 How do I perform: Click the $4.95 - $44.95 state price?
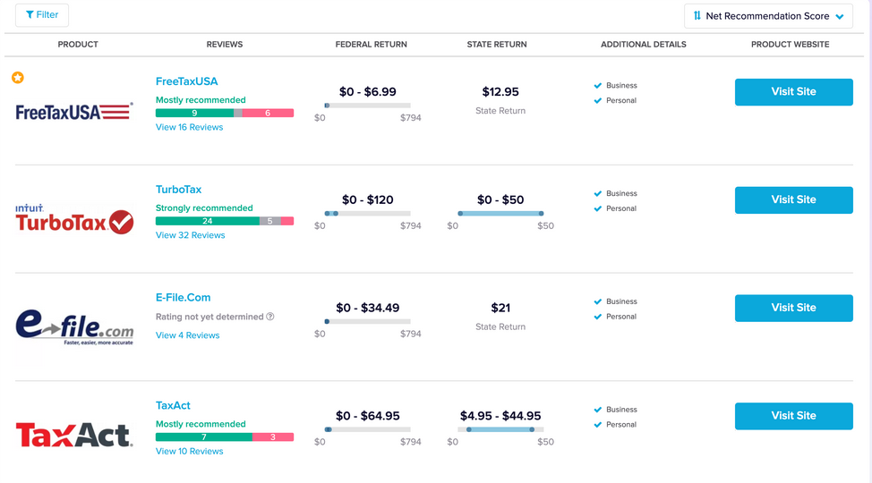(x=500, y=416)
